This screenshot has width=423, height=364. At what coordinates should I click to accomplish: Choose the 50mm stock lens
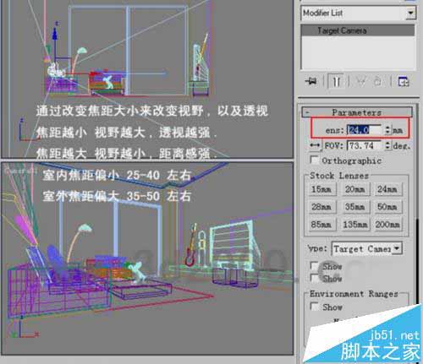(x=387, y=207)
